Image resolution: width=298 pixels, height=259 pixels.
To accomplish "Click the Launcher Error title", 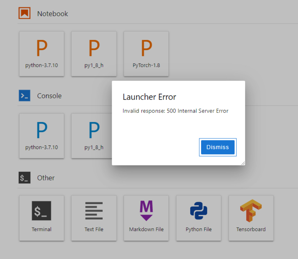I will (x=149, y=97).
